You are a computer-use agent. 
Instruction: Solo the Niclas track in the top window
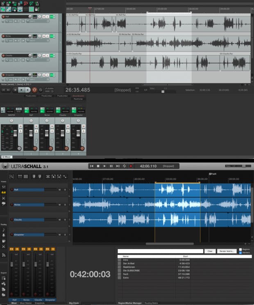click(x=48, y=36)
